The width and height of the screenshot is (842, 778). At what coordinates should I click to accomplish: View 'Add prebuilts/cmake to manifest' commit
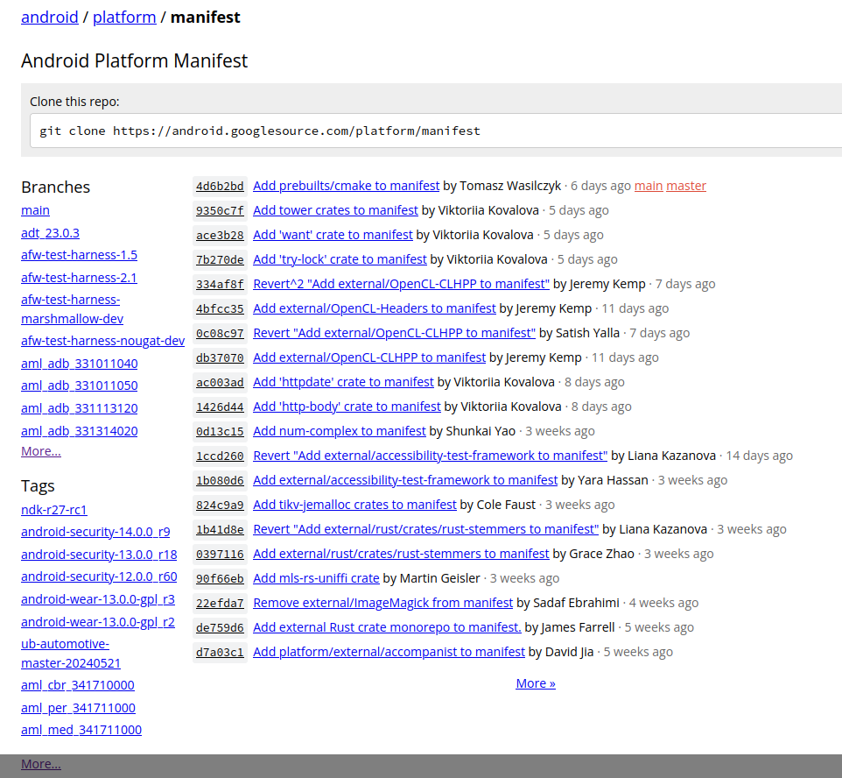point(346,186)
